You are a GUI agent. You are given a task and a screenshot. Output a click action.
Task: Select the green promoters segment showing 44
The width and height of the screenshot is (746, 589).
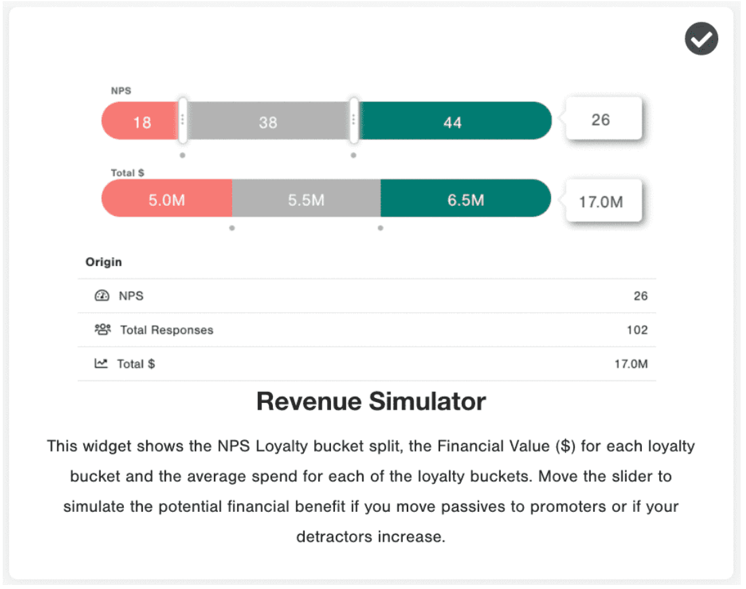453,121
